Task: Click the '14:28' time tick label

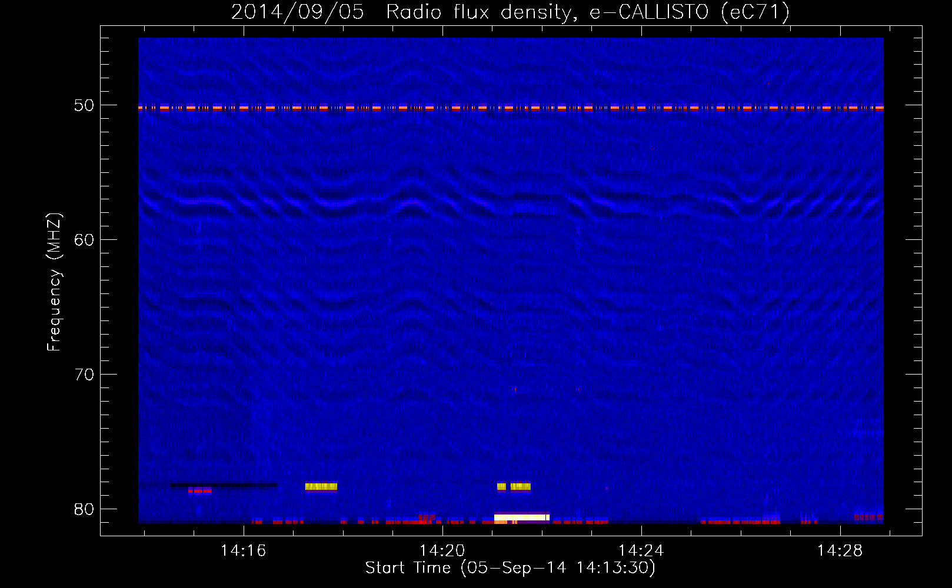Action: pyautogui.click(x=840, y=551)
